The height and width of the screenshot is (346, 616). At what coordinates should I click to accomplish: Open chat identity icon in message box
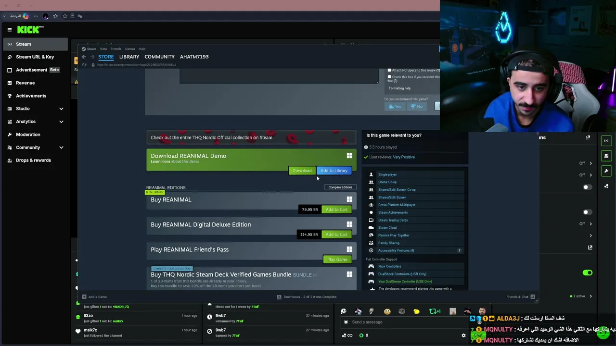point(346,322)
